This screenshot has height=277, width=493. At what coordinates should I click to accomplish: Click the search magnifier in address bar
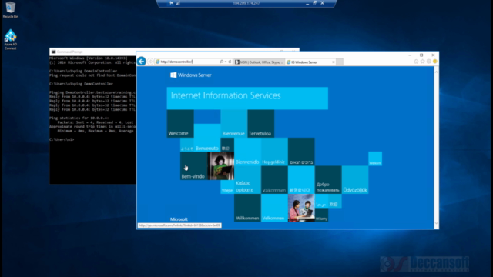click(222, 62)
